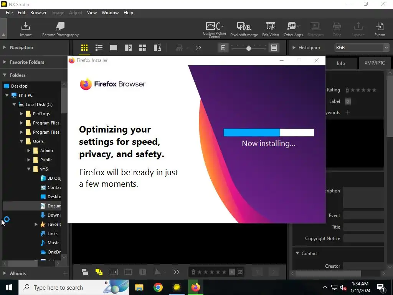The width and height of the screenshot is (393, 295).
Task: Switch to thumbnail grid view
Action: [84, 47]
